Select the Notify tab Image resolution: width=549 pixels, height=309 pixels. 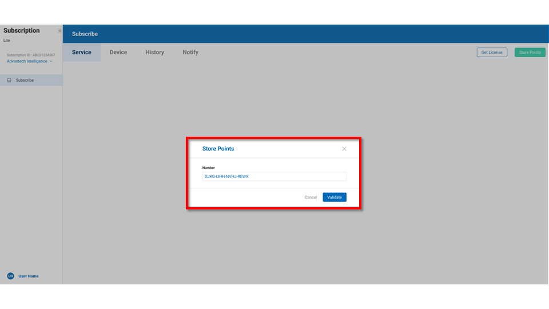pos(190,52)
